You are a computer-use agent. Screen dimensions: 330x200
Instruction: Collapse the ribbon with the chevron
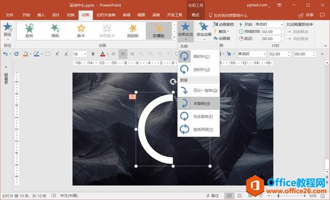click(325, 46)
